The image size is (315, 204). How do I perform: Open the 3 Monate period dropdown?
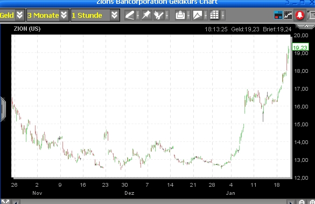tap(47, 15)
